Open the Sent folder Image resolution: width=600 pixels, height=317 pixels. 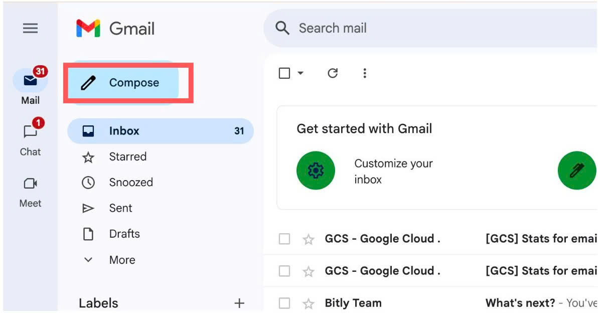161,208
